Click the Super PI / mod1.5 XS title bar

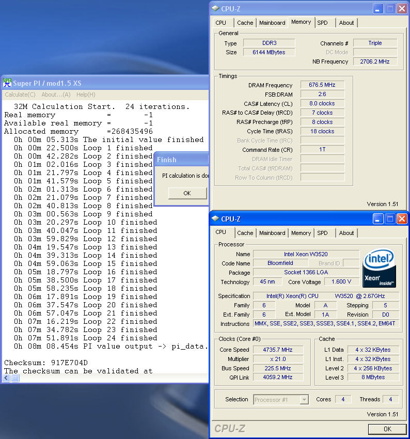(x=105, y=83)
